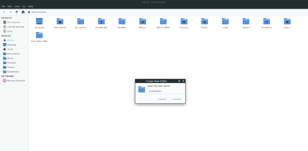Go back with the left arrow button

[4, 12]
